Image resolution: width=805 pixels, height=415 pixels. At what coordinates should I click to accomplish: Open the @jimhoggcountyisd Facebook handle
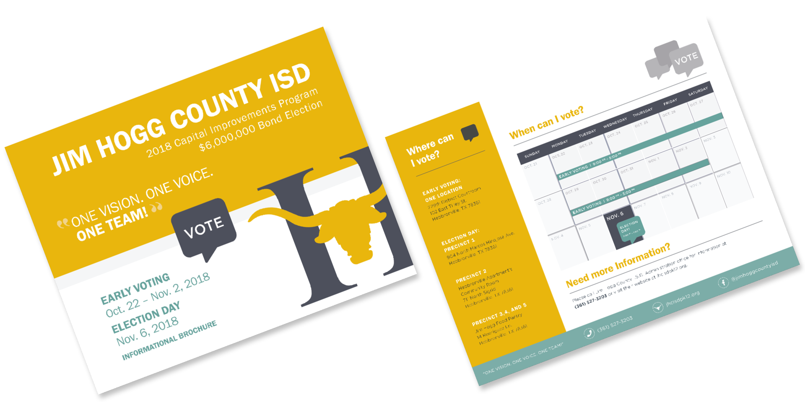(x=755, y=271)
